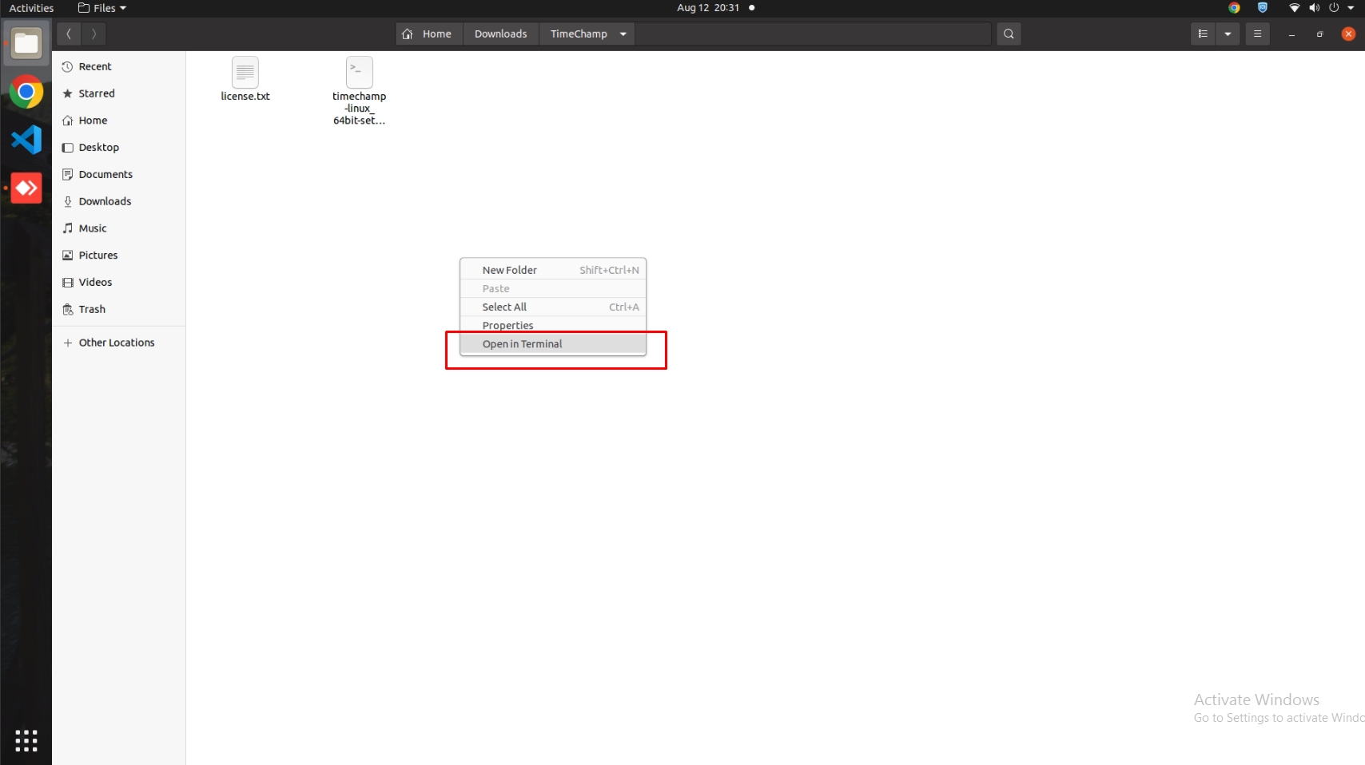Viewport: 1365px width, 765px height.
Task: Click the power icon in top bar
Action: [x=1334, y=8]
